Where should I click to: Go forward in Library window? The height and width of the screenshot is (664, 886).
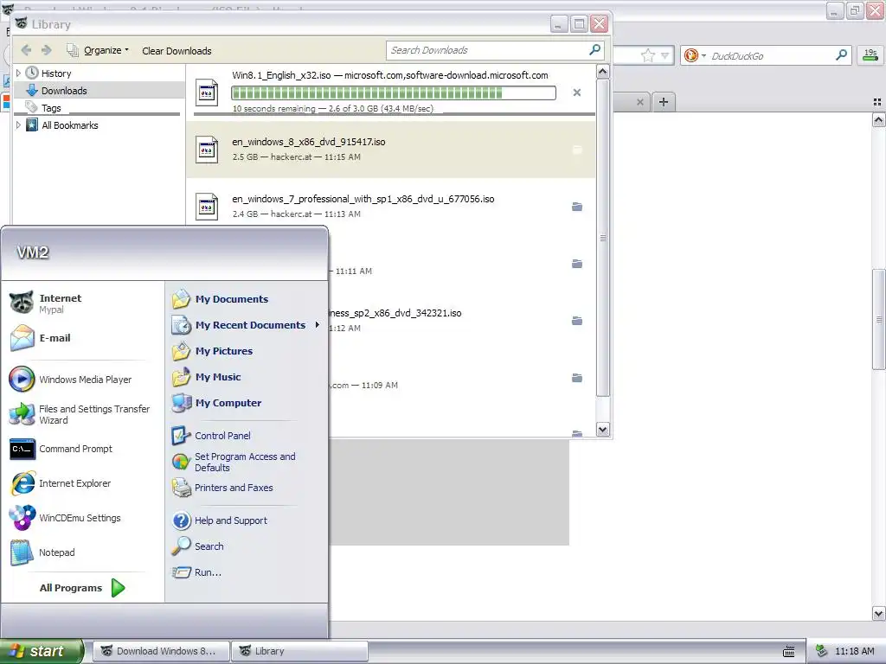(47, 50)
